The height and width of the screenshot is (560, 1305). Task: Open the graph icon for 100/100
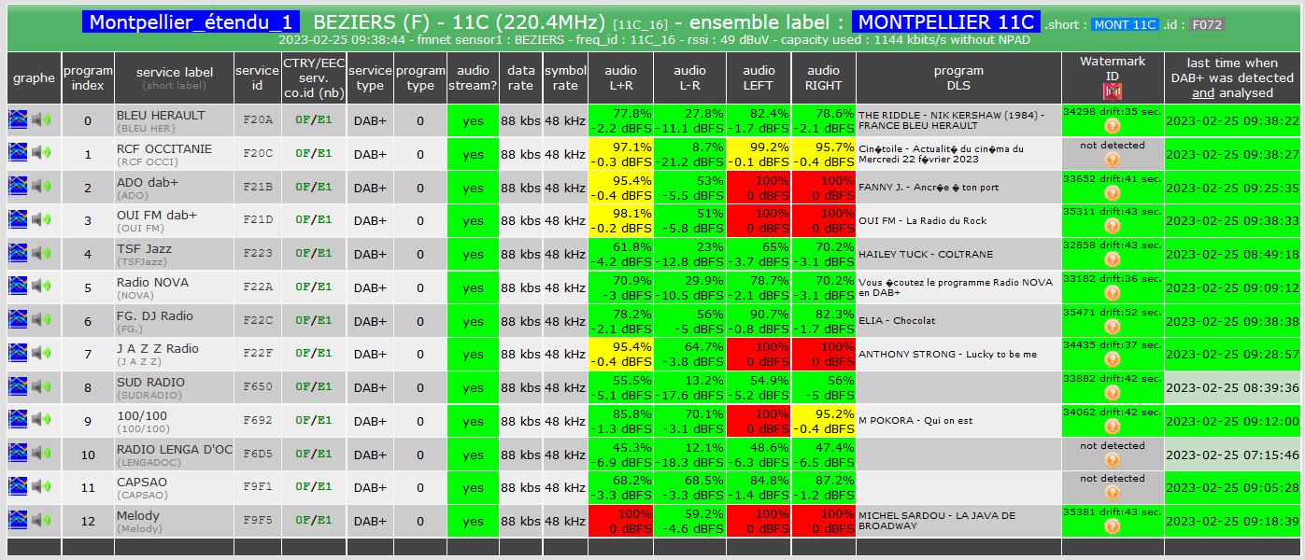(18, 420)
